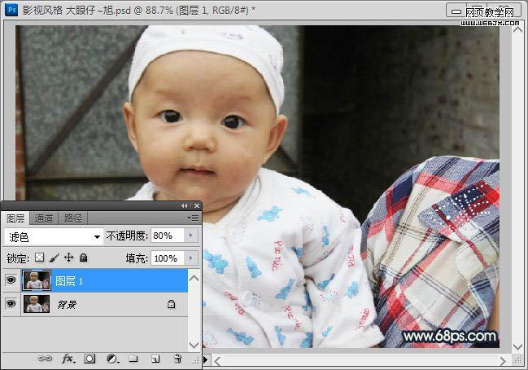
Task: Select layer named 背景
Action: pyautogui.click(x=67, y=305)
